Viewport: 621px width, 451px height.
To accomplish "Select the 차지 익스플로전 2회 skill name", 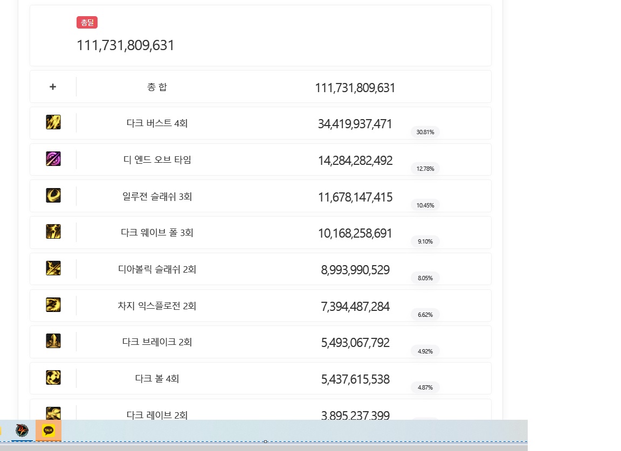I will 157,306.
